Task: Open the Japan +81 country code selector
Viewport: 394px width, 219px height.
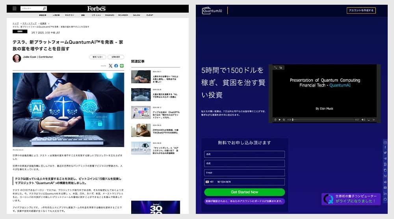Action: point(209,182)
